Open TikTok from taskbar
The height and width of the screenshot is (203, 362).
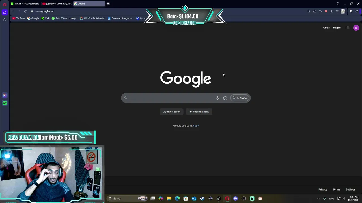click(219, 198)
